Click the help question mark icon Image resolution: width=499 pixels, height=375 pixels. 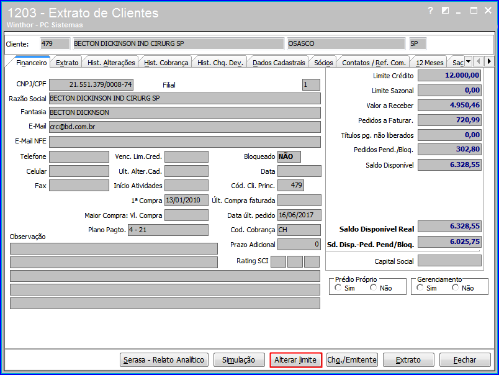(x=431, y=11)
